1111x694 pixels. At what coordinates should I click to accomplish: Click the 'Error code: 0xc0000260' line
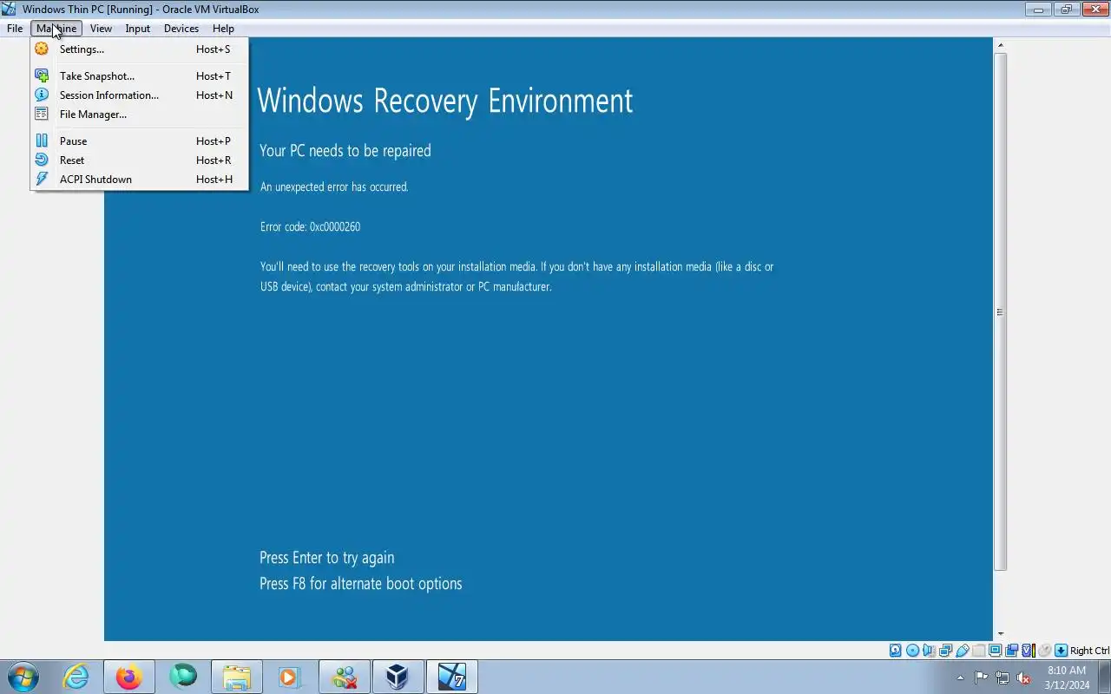[x=310, y=227]
